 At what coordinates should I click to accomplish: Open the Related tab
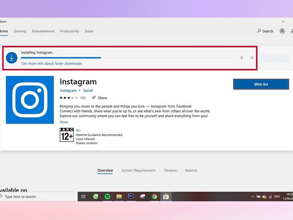(x=191, y=170)
